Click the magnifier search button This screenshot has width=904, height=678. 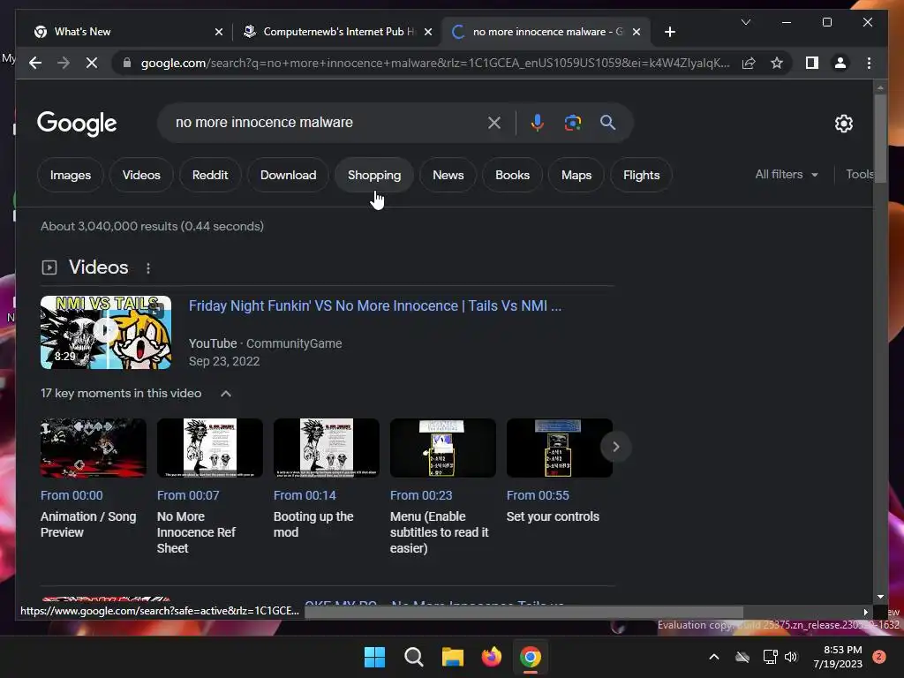[607, 122]
